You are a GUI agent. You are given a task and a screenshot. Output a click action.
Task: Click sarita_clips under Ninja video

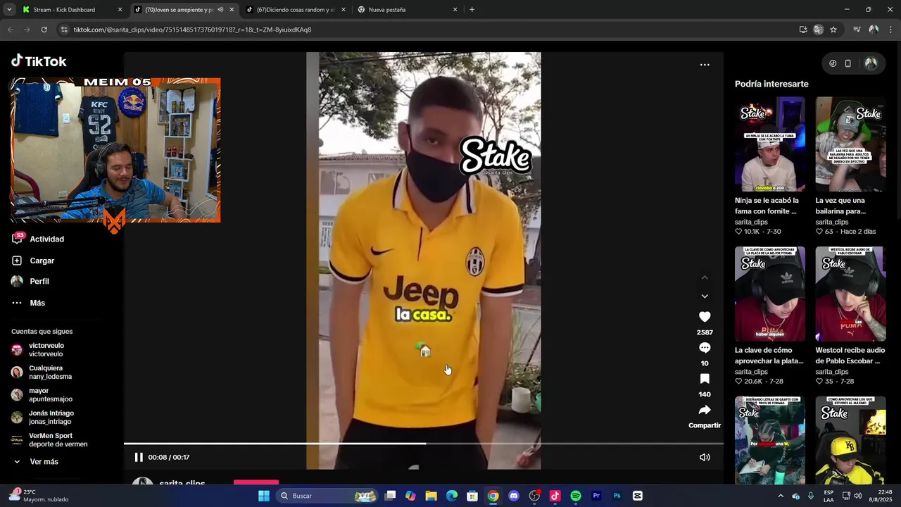point(751,222)
